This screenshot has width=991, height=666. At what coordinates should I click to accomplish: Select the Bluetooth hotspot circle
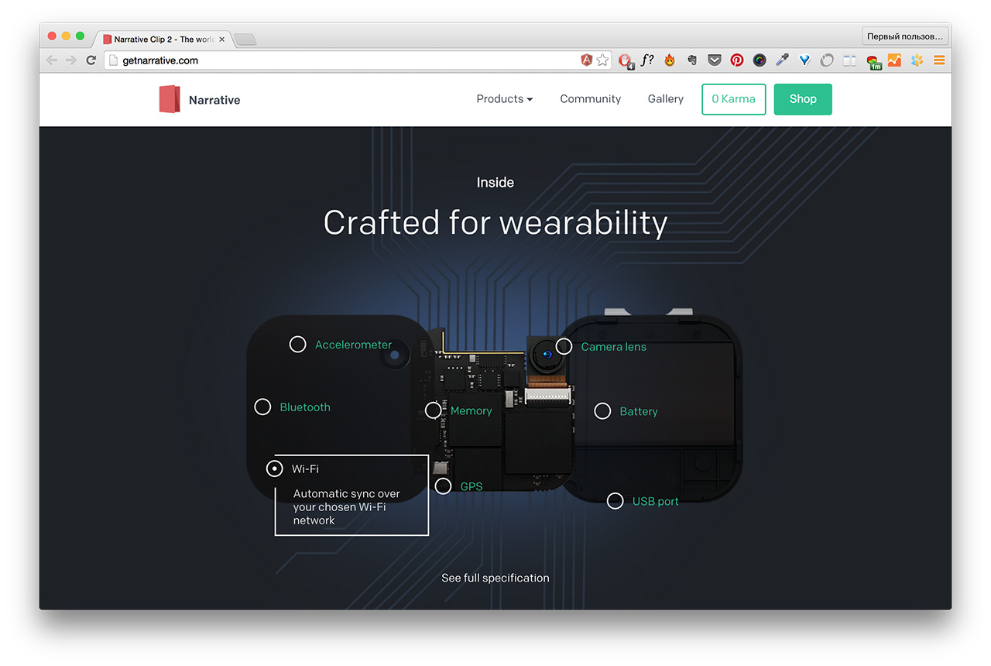tap(262, 407)
